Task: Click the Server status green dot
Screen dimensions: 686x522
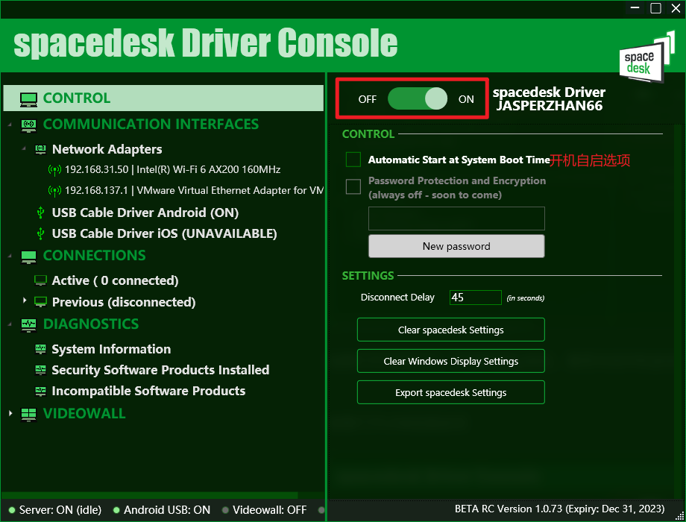Action: (12, 510)
